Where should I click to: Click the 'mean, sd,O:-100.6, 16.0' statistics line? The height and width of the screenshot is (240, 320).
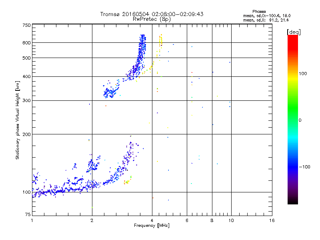(267, 16)
